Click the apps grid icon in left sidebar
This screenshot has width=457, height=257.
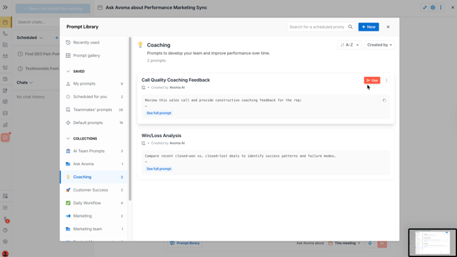coord(5,196)
